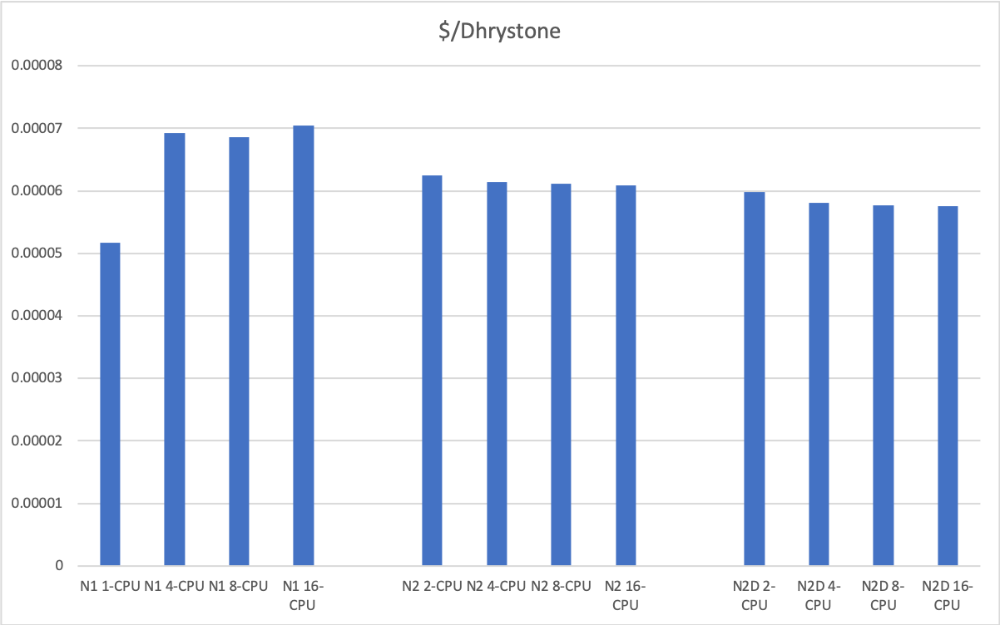Click the 0.00003 y-axis label
The height and width of the screenshot is (625, 1000).
point(36,379)
